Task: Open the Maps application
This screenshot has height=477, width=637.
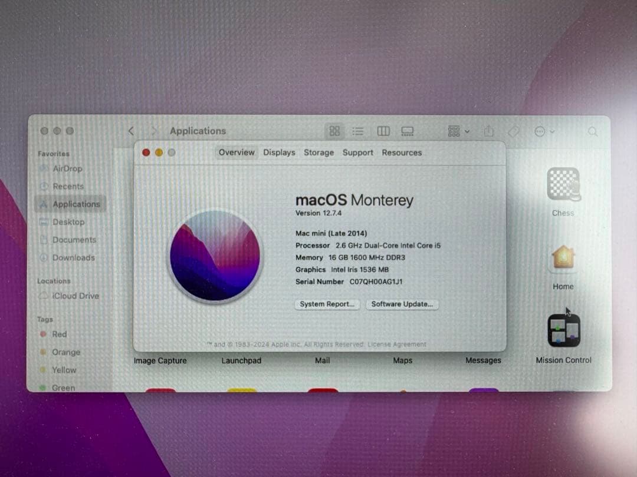Action: tap(402, 360)
